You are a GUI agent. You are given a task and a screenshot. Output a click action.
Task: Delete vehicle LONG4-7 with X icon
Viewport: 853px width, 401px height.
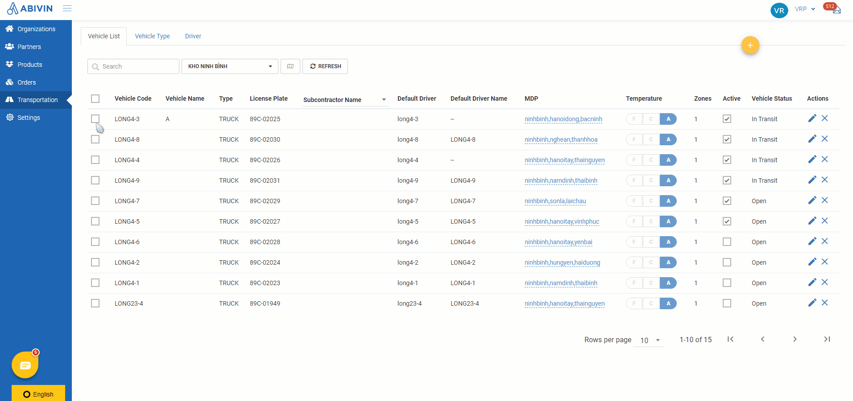click(x=824, y=200)
